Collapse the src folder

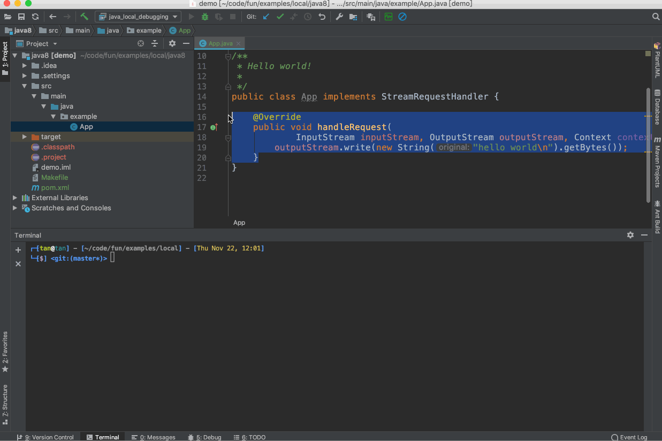[25, 86]
